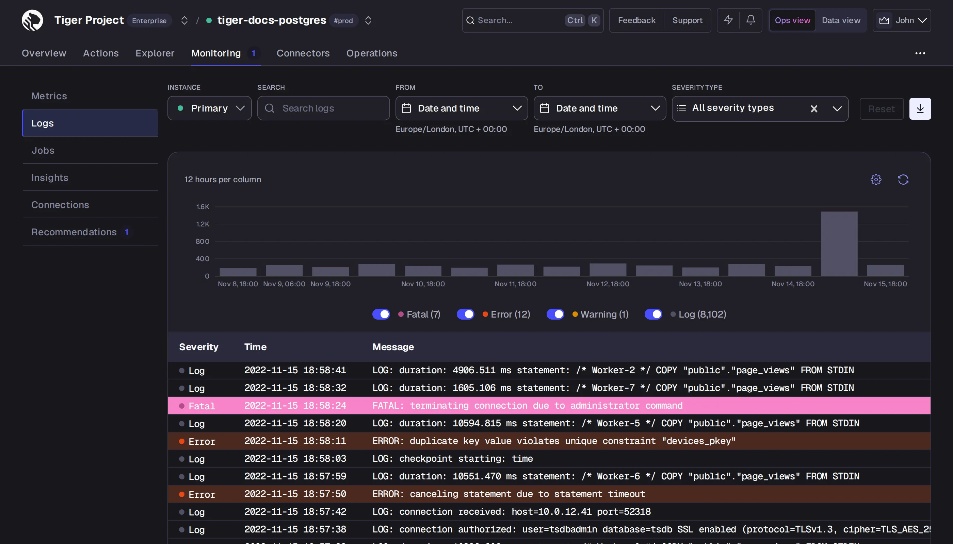Click the Support button

[x=687, y=20]
